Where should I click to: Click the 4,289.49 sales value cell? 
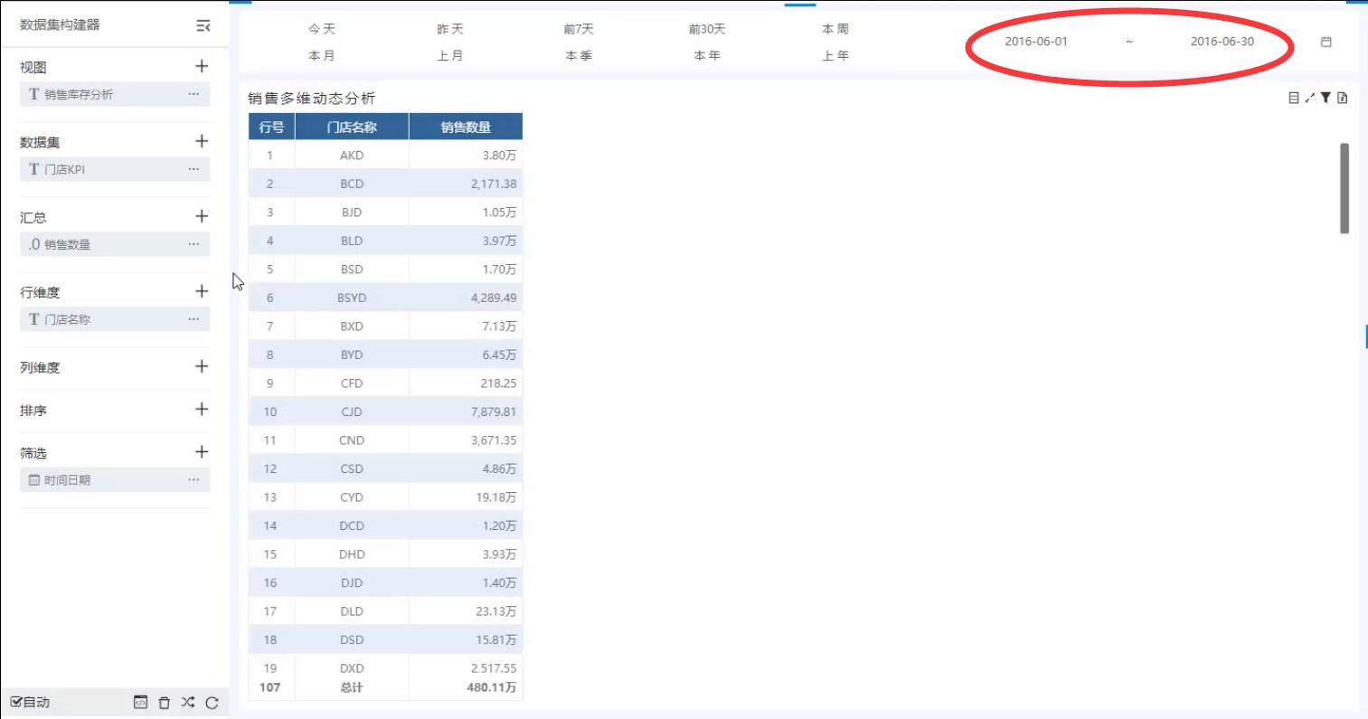(466, 298)
